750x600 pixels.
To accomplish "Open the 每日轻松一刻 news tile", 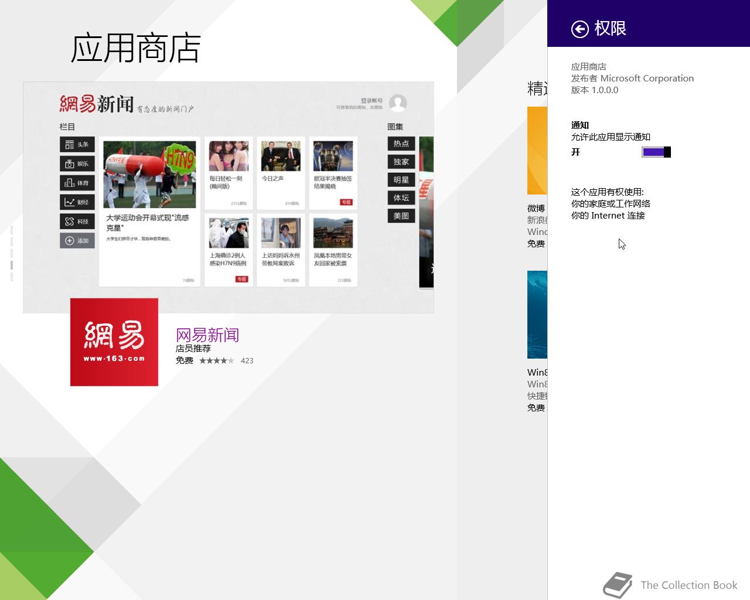I will [229, 173].
